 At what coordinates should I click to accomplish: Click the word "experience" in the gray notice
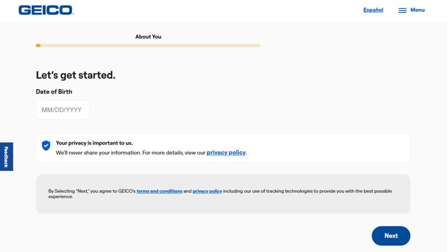click(60, 197)
